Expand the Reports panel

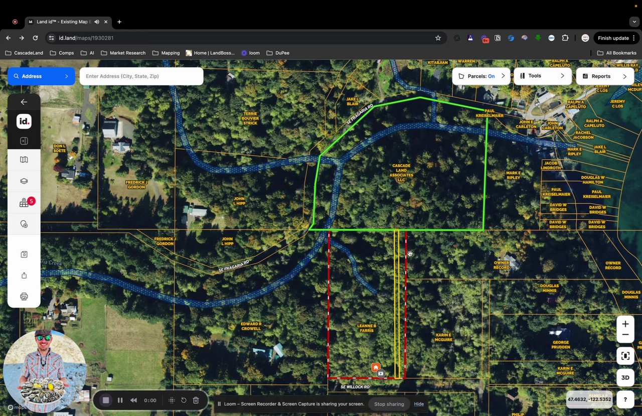605,76
